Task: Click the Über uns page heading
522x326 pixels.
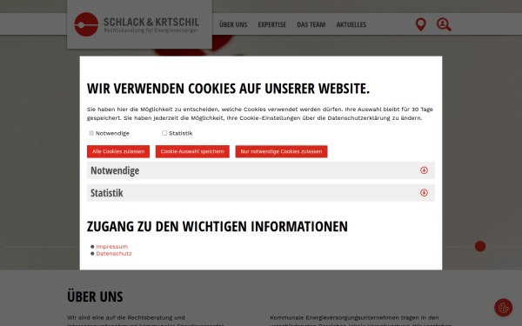Action: [x=95, y=296]
